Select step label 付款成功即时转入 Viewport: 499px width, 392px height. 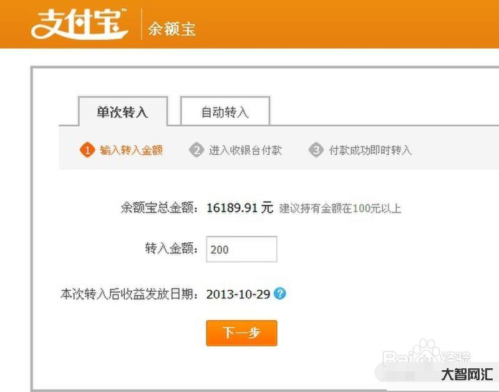click(x=371, y=150)
